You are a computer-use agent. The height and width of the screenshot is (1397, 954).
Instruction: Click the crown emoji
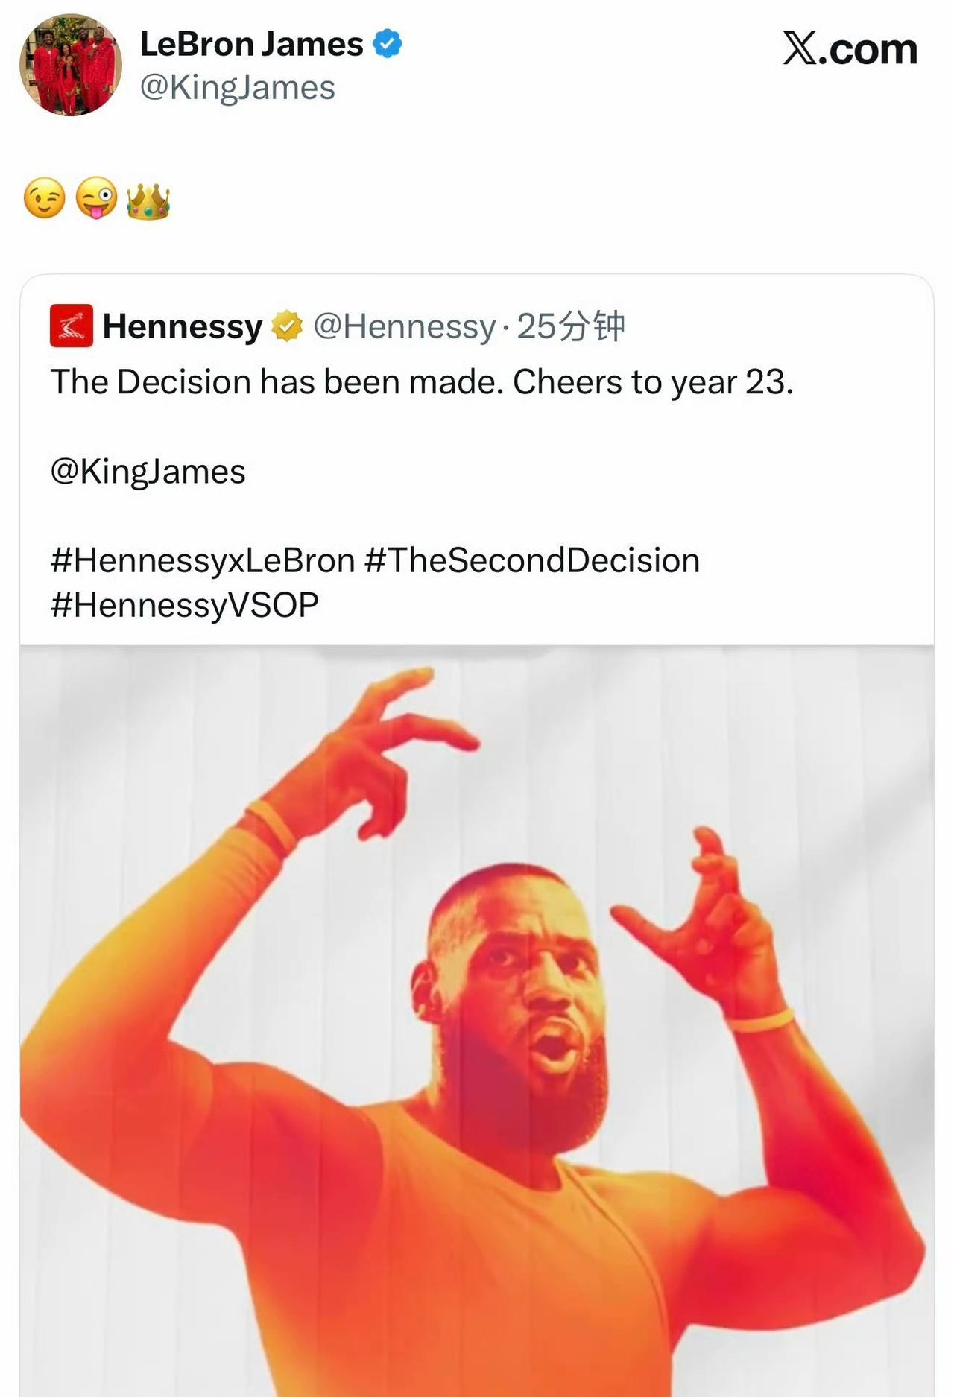148,200
